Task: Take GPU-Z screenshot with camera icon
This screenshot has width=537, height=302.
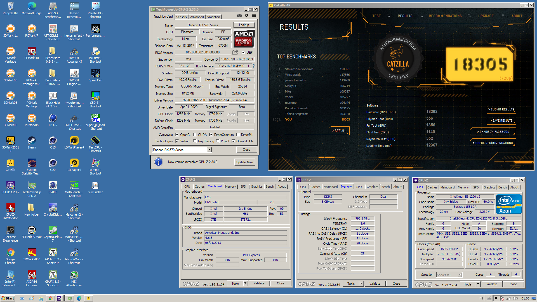Action: coord(239,16)
